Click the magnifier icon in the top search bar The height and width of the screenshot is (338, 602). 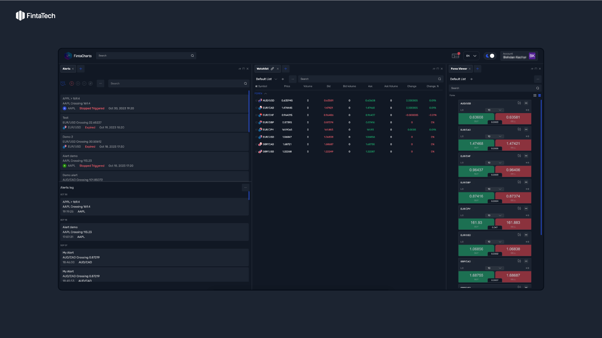pos(192,55)
